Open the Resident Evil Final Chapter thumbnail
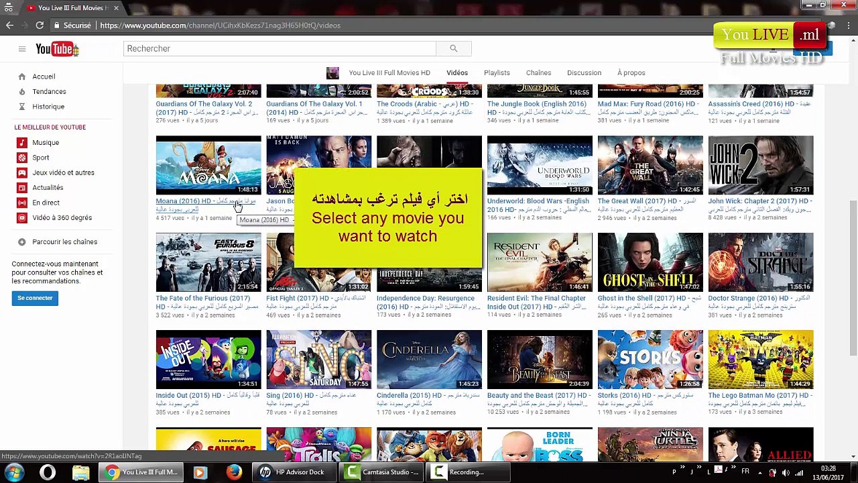Viewport: 858px width, 483px height. point(540,262)
